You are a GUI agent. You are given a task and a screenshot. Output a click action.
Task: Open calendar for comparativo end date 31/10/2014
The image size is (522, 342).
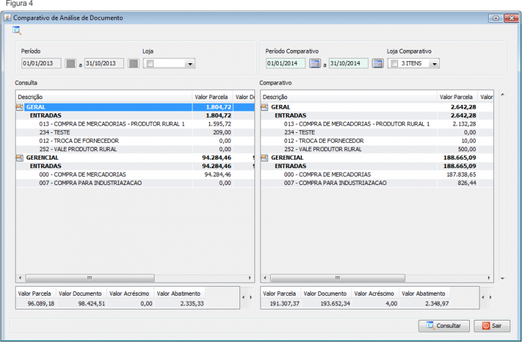(x=378, y=63)
